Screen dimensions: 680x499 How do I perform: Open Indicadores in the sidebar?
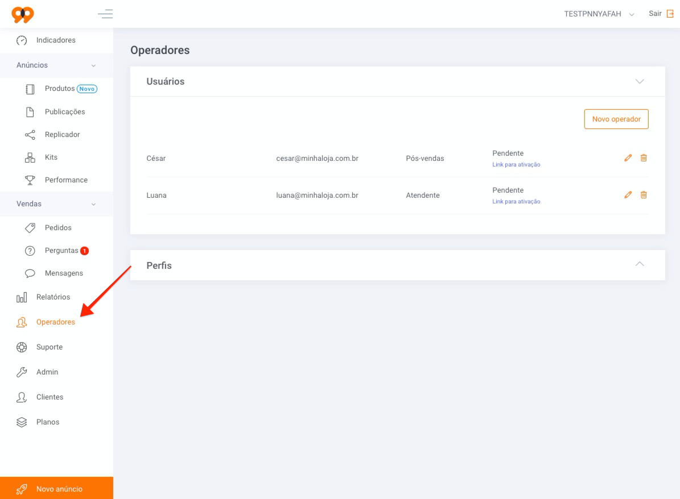(56, 40)
